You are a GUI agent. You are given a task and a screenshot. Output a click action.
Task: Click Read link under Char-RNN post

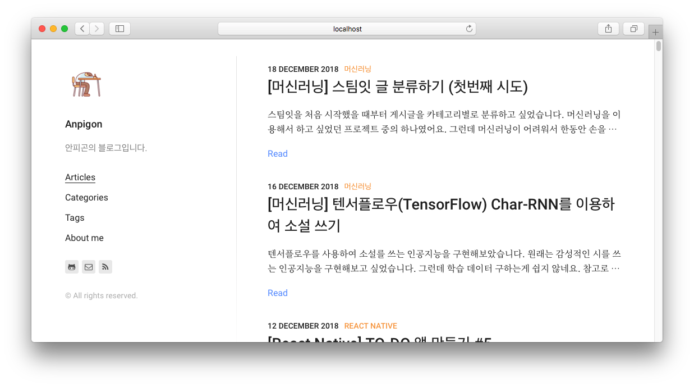278,293
